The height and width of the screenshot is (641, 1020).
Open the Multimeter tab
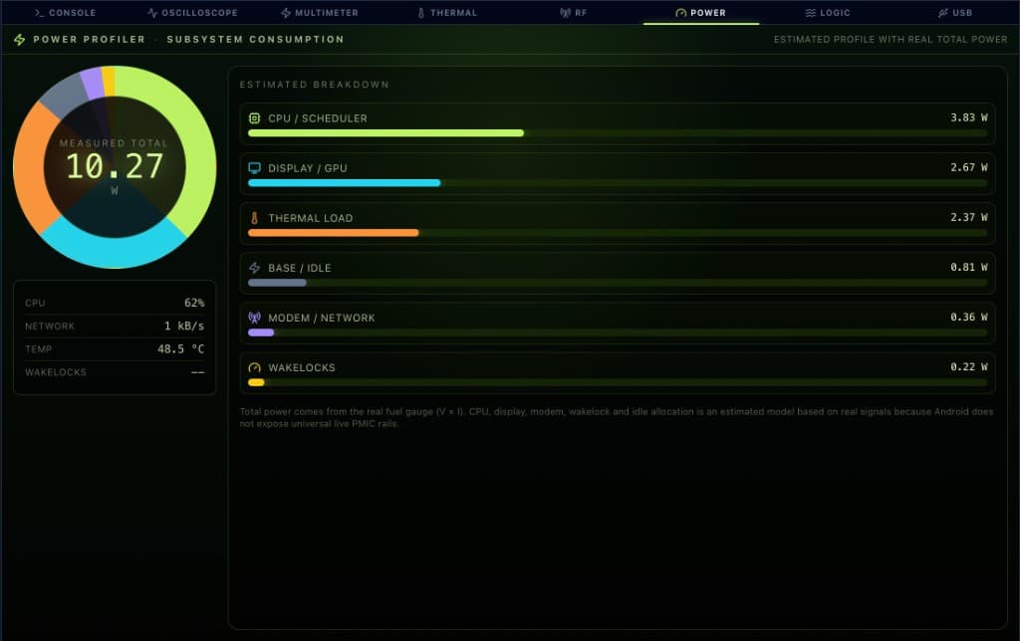click(320, 12)
